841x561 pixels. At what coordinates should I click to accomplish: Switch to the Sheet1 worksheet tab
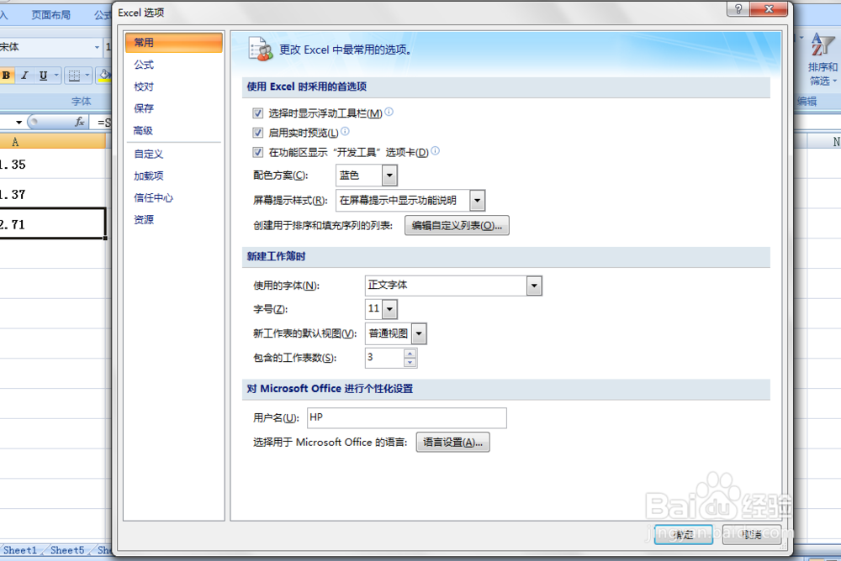[x=20, y=550]
